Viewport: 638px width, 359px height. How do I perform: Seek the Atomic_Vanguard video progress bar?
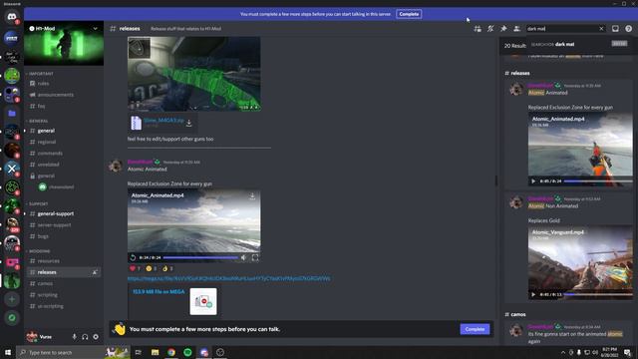tap(598, 295)
